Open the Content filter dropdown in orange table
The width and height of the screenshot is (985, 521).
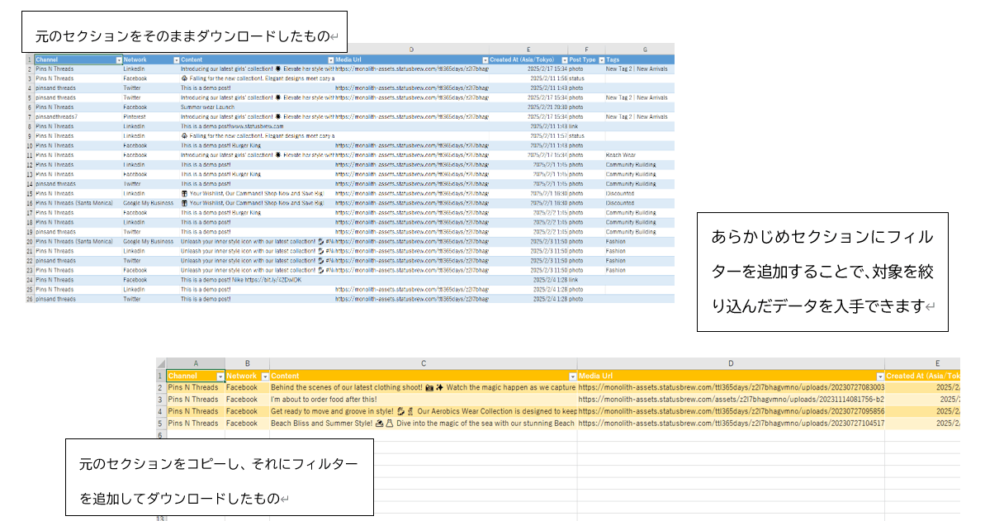point(573,377)
